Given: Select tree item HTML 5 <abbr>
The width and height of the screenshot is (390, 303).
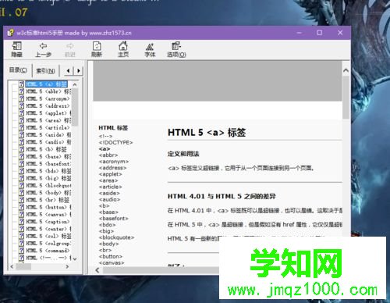Looking at the screenshot, I should coord(48,91).
